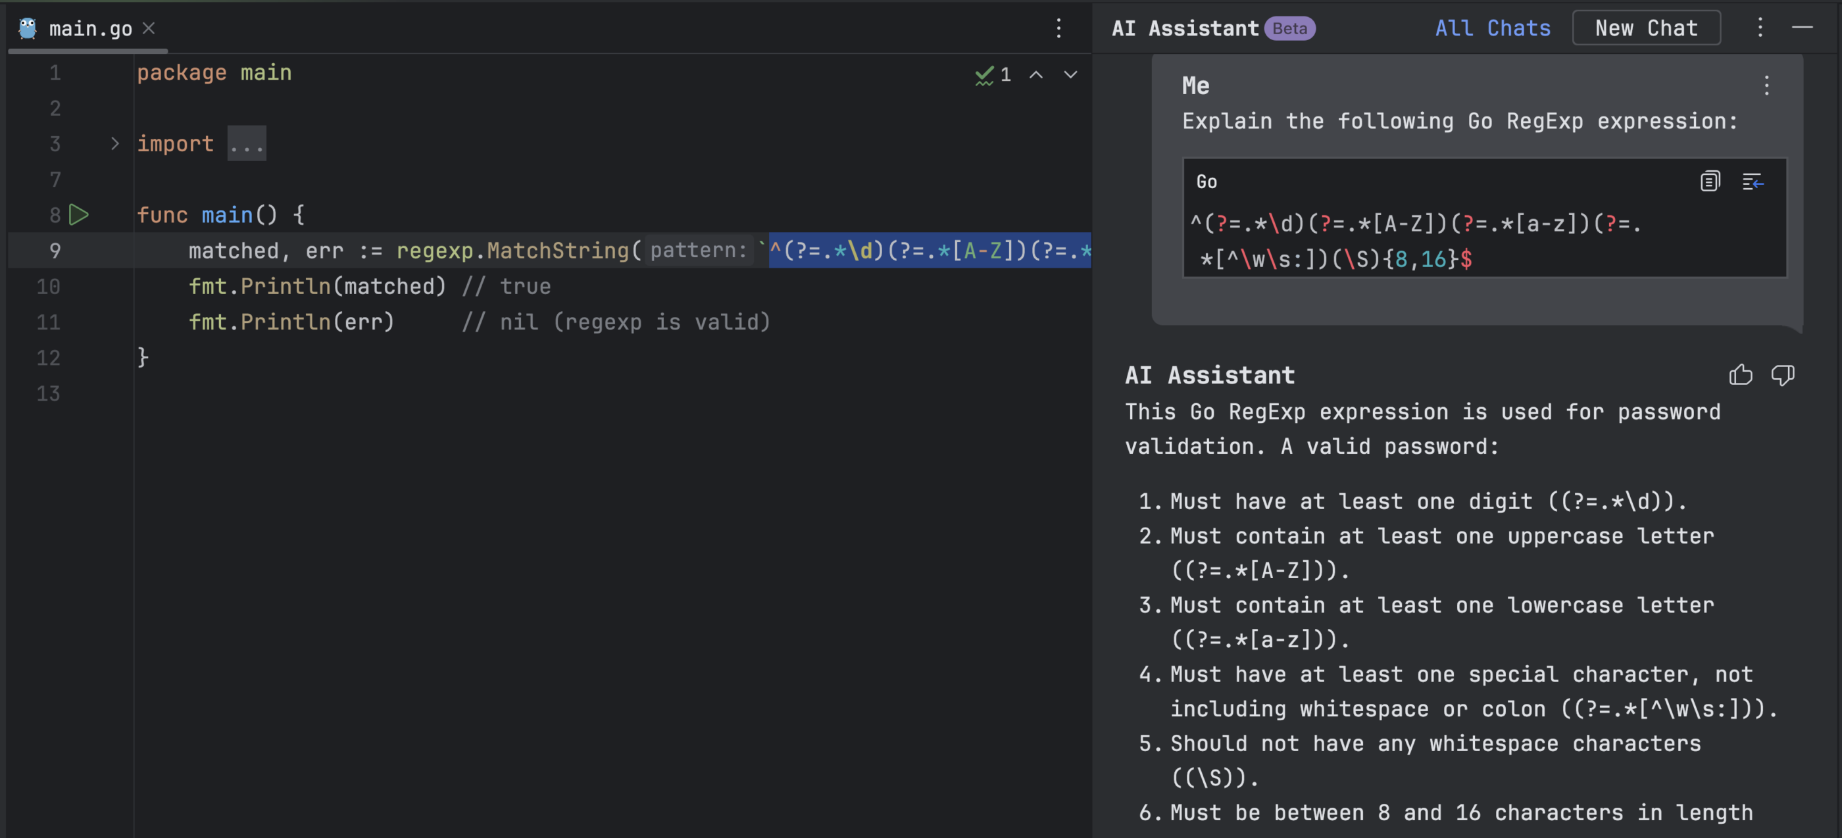Open All Chats list
The image size is (1842, 838).
coord(1492,28)
